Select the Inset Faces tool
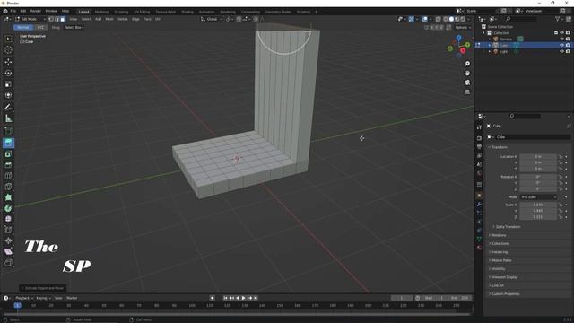Screen dimensions: 574x323 [8, 154]
